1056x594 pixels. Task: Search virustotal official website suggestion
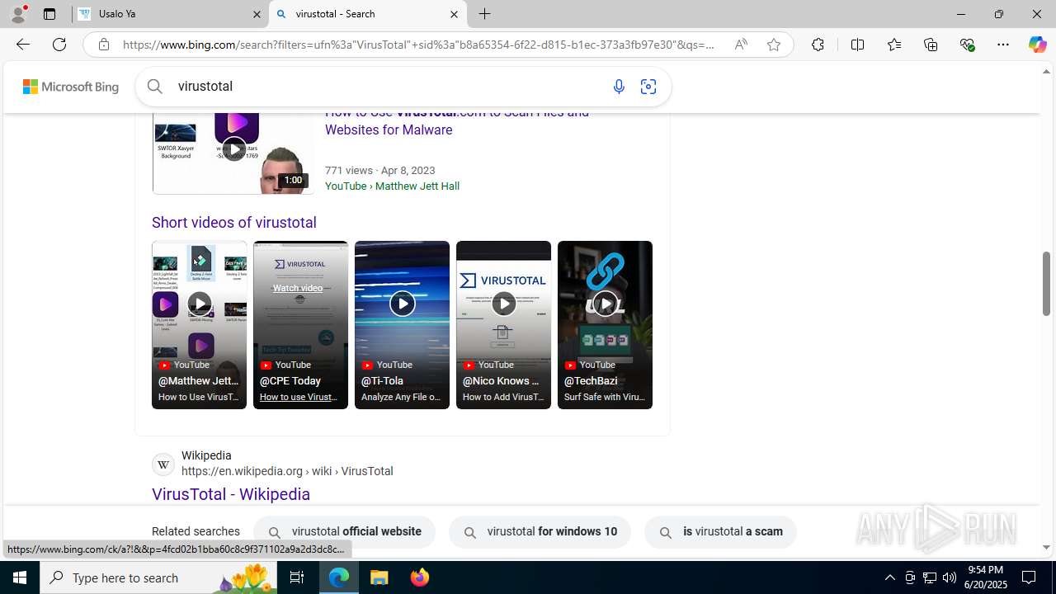tap(344, 532)
